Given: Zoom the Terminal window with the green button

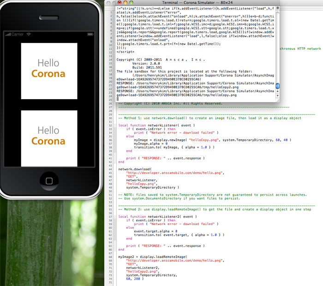Looking at the screenshot, I should tap(131, 2).
